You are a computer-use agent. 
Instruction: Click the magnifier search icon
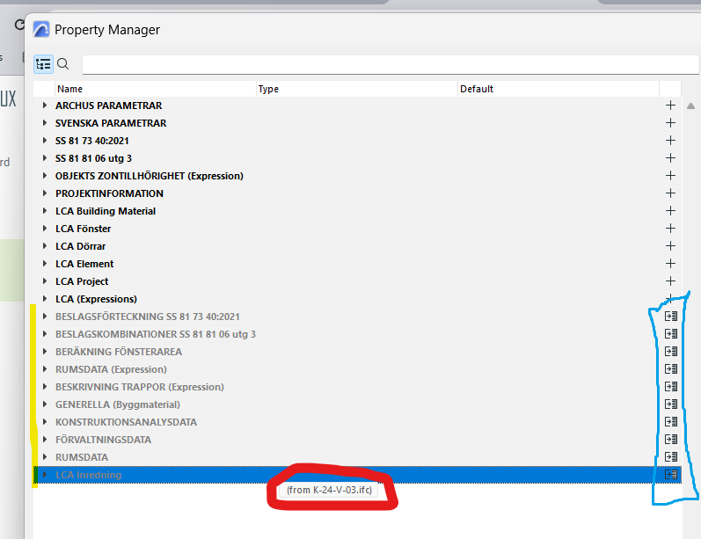[x=62, y=64]
